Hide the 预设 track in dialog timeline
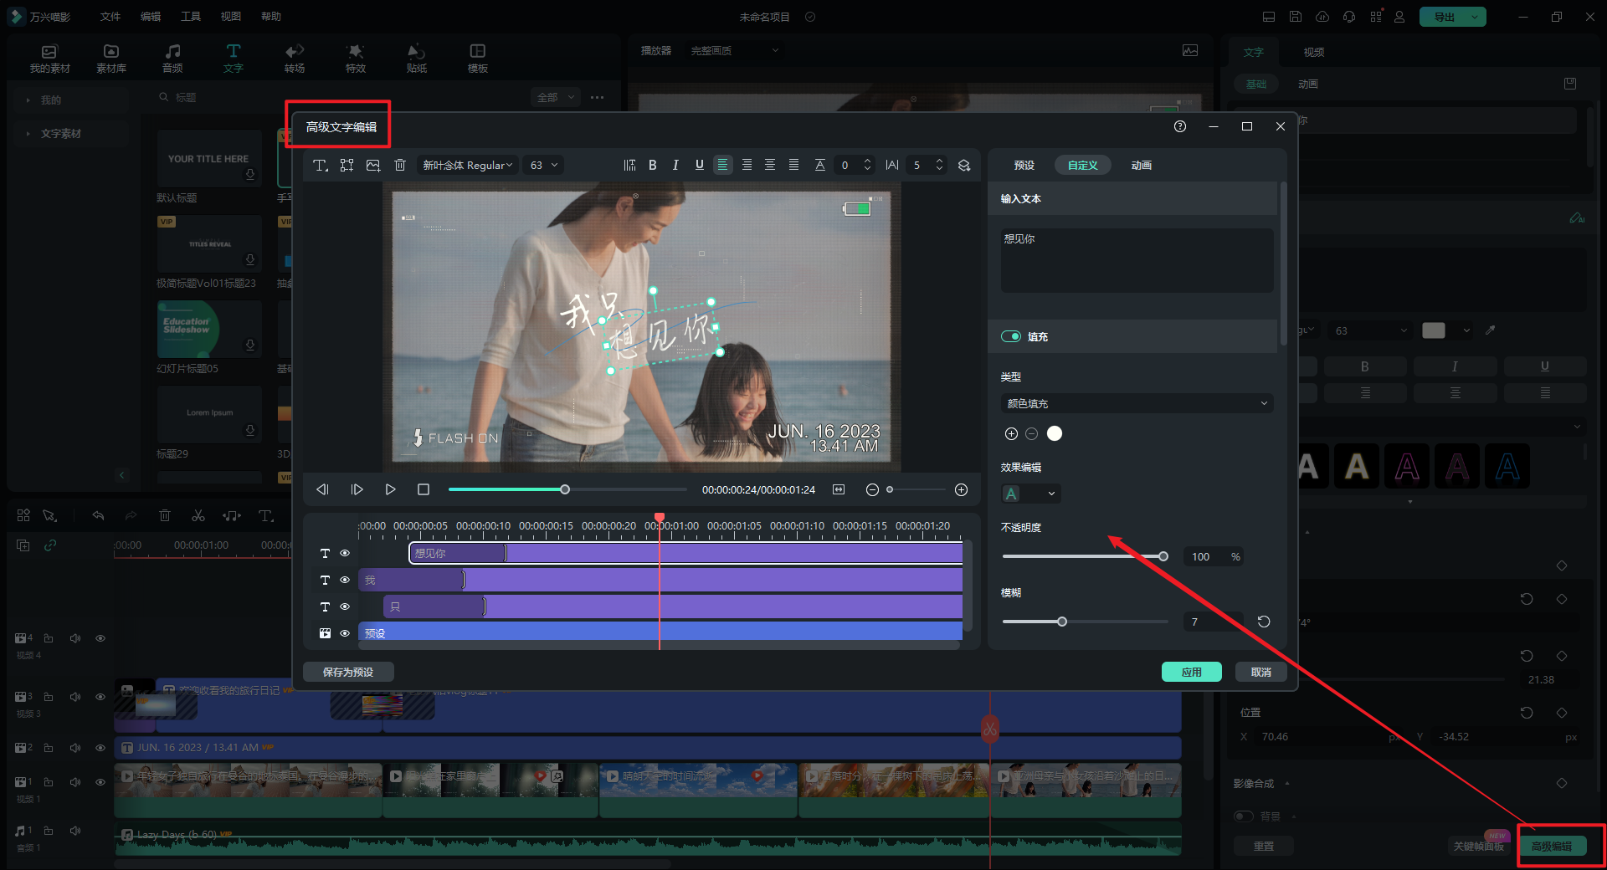This screenshot has height=870, width=1607. pyautogui.click(x=345, y=633)
